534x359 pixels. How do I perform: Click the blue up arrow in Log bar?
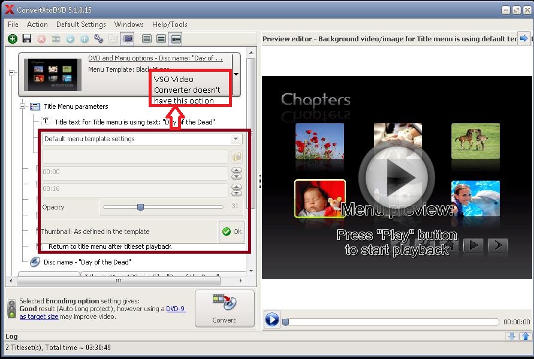pos(525,336)
